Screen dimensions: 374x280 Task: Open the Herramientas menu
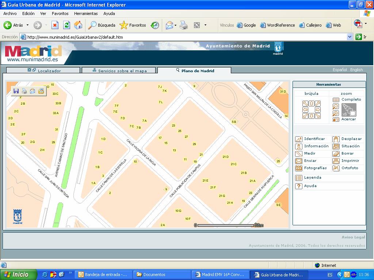(x=86, y=13)
